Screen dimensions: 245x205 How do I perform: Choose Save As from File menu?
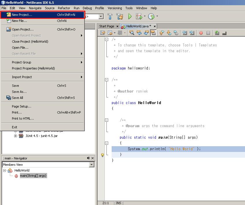(43, 92)
